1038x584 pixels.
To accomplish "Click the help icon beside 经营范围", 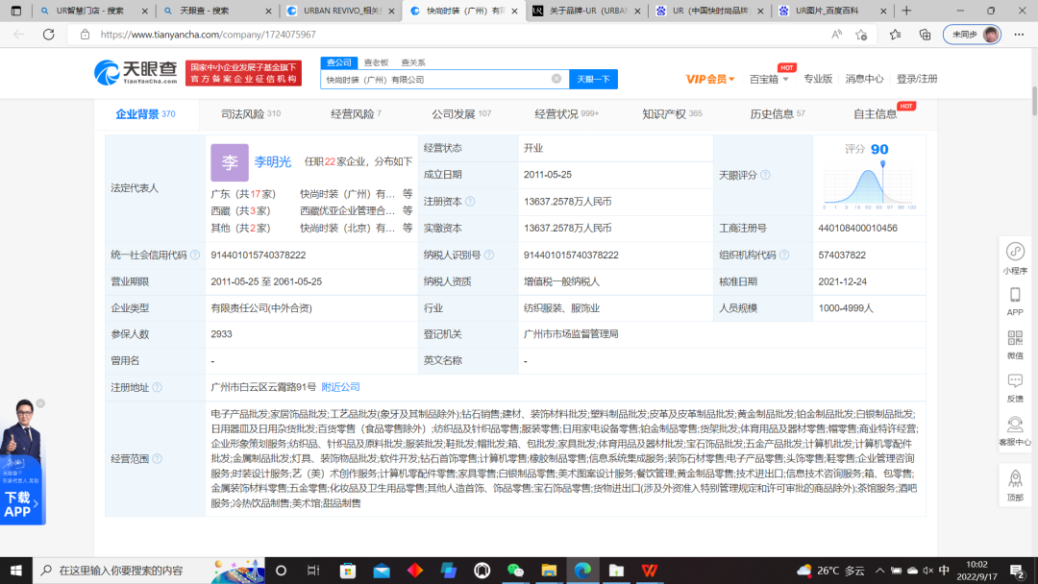I will (157, 458).
